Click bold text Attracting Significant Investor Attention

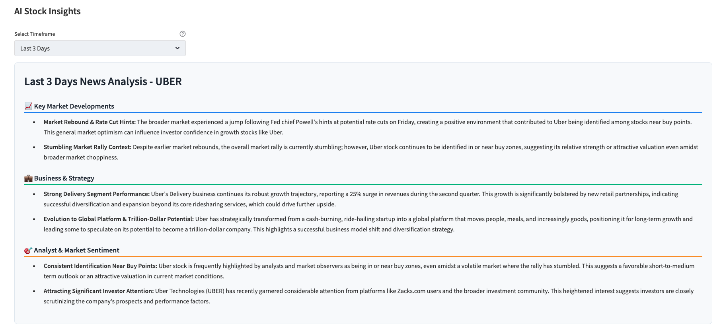(x=99, y=291)
